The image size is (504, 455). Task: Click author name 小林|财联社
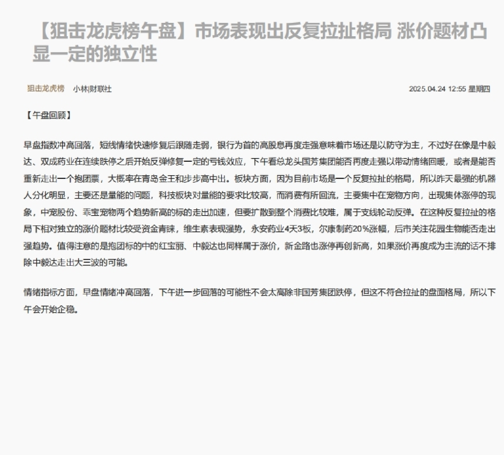(x=92, y=89)
